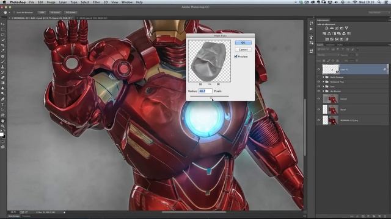Open the Layer menu

[x=63, y=2]
